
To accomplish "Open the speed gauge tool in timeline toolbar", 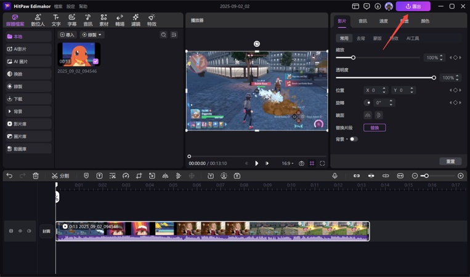I will [126, 176].
